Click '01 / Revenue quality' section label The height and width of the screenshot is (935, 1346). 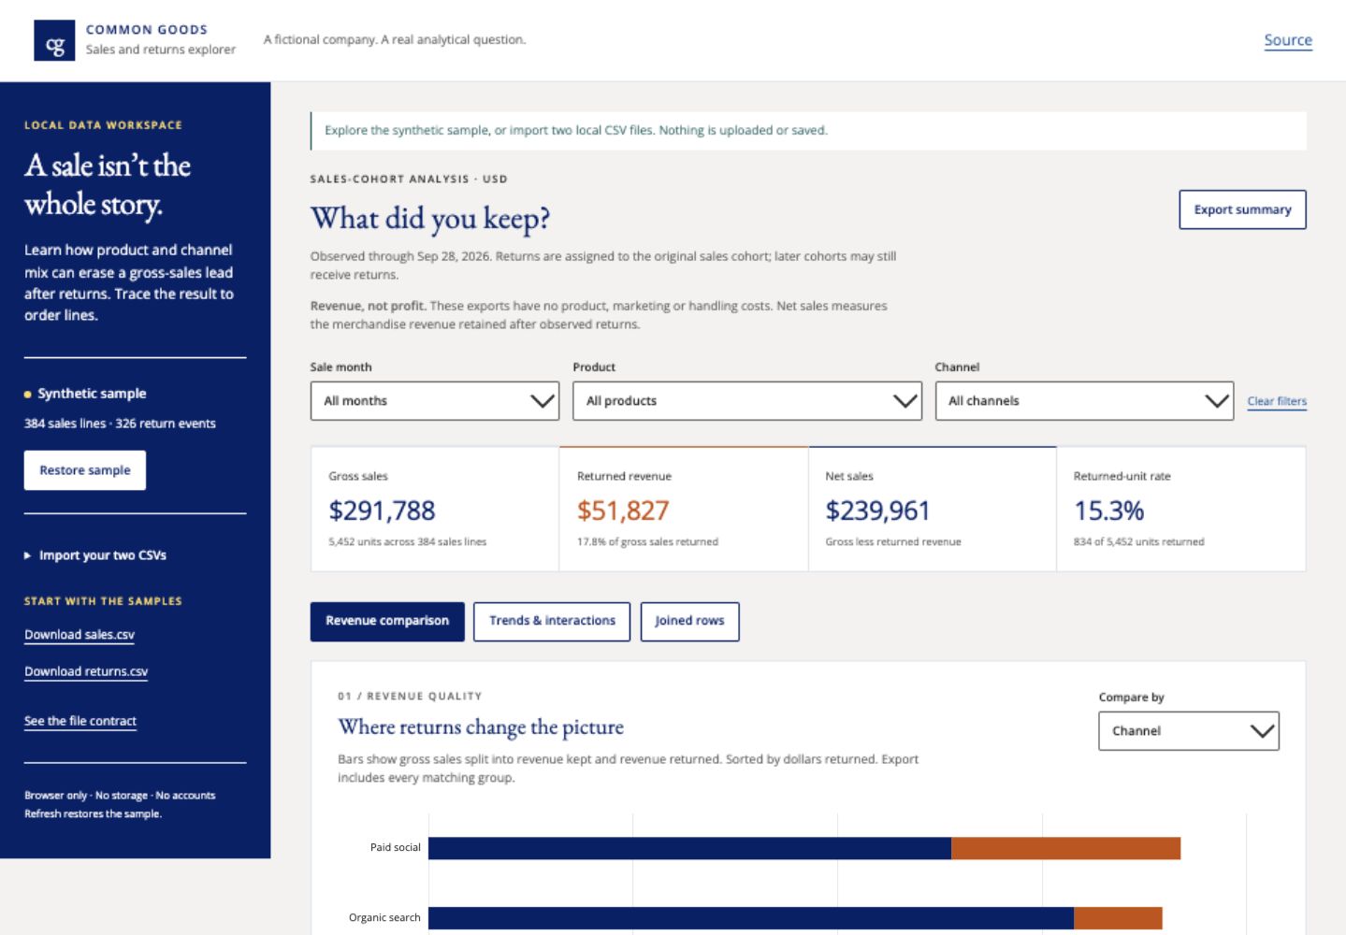click(x=410, y=697)
